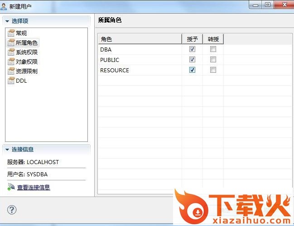
Task: Select the RESOURCE role name cell
Action: (x=140, y=71)
